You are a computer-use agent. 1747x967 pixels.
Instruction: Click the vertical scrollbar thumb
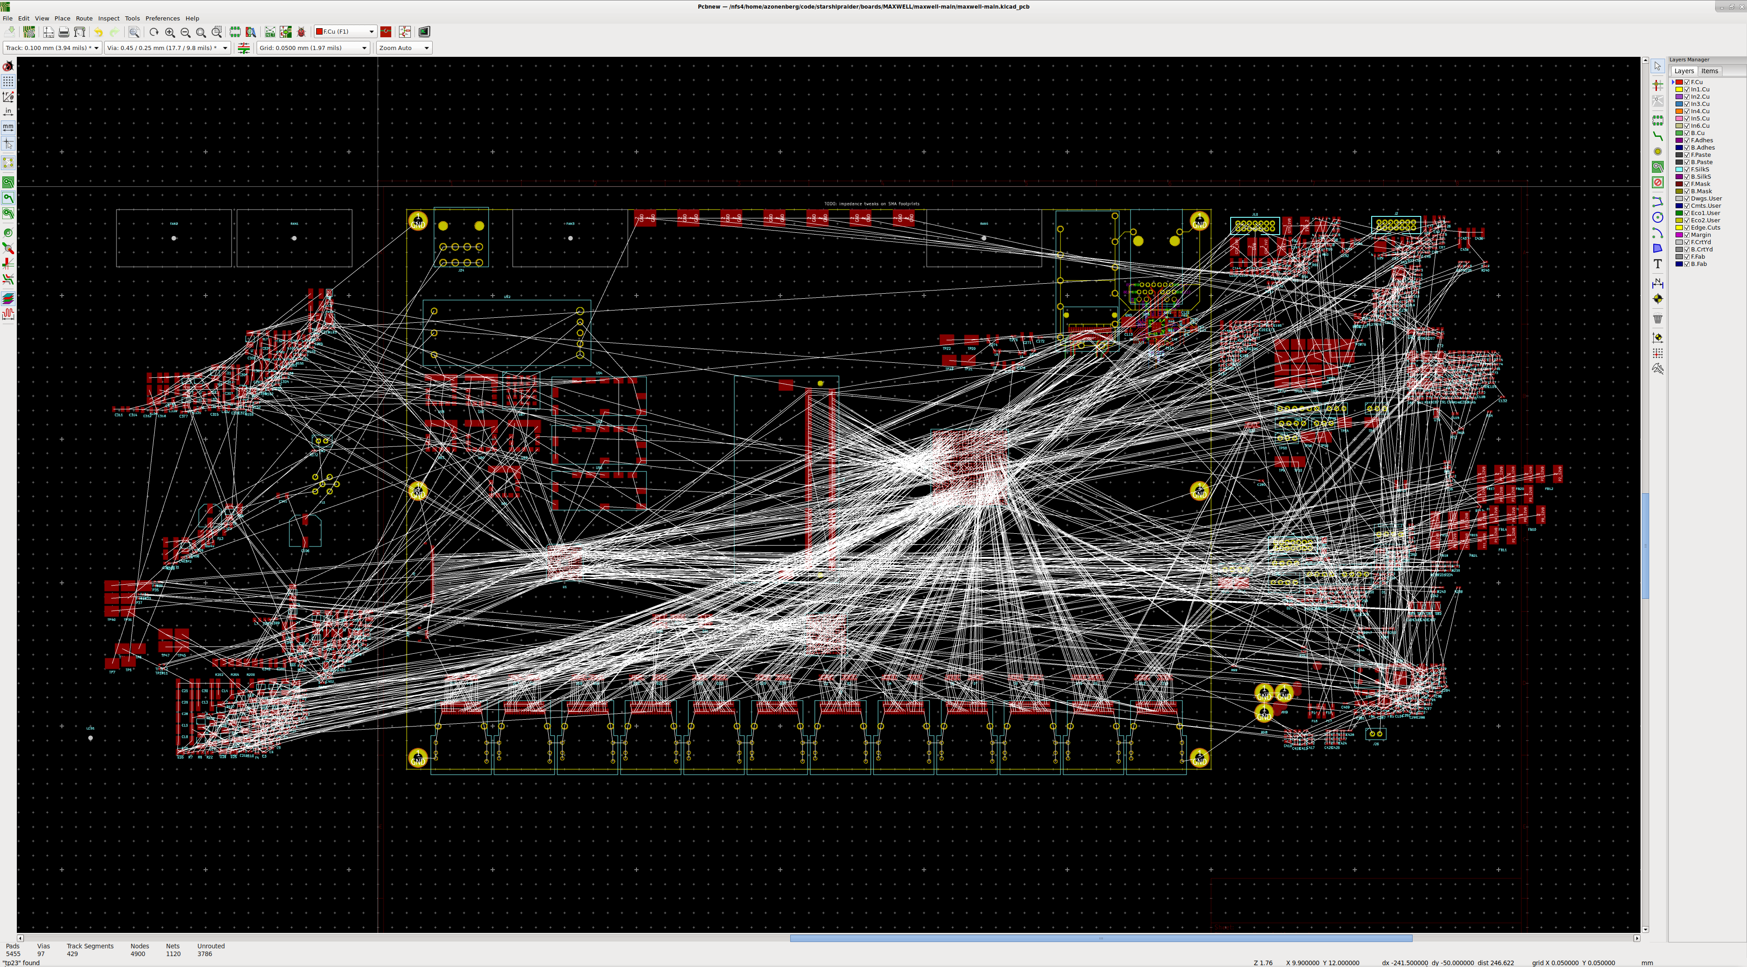[x=1645, y=546]
